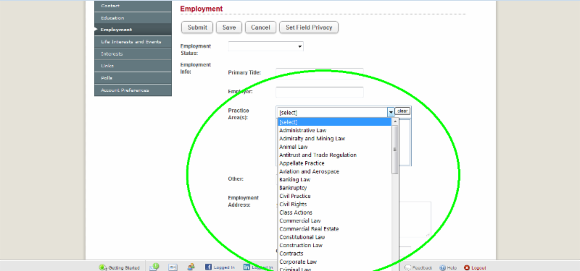580x271 pixels.
Task: Click the Employer input field
Action: [320, 92]
